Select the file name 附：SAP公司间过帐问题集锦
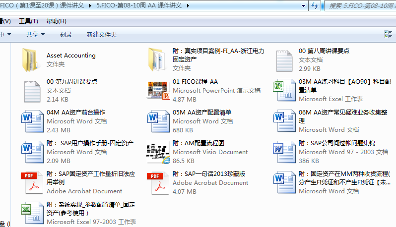Viewport: 396px width, 227px height. (x=336, y=143)
